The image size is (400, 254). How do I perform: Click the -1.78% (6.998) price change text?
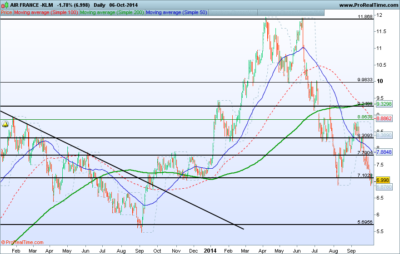tap(74, 5)
